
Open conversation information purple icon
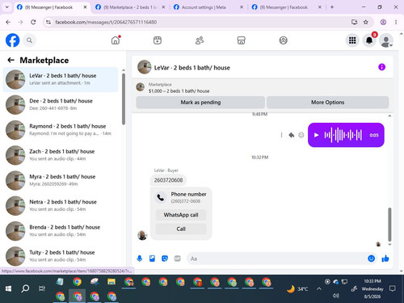pyautogui.click(x=381, y=67)
